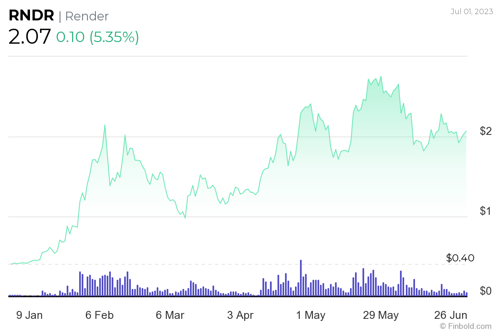This screenshot has width=500, height=333.
Task: Click the 29 May date label
Action: coord(381,315)
